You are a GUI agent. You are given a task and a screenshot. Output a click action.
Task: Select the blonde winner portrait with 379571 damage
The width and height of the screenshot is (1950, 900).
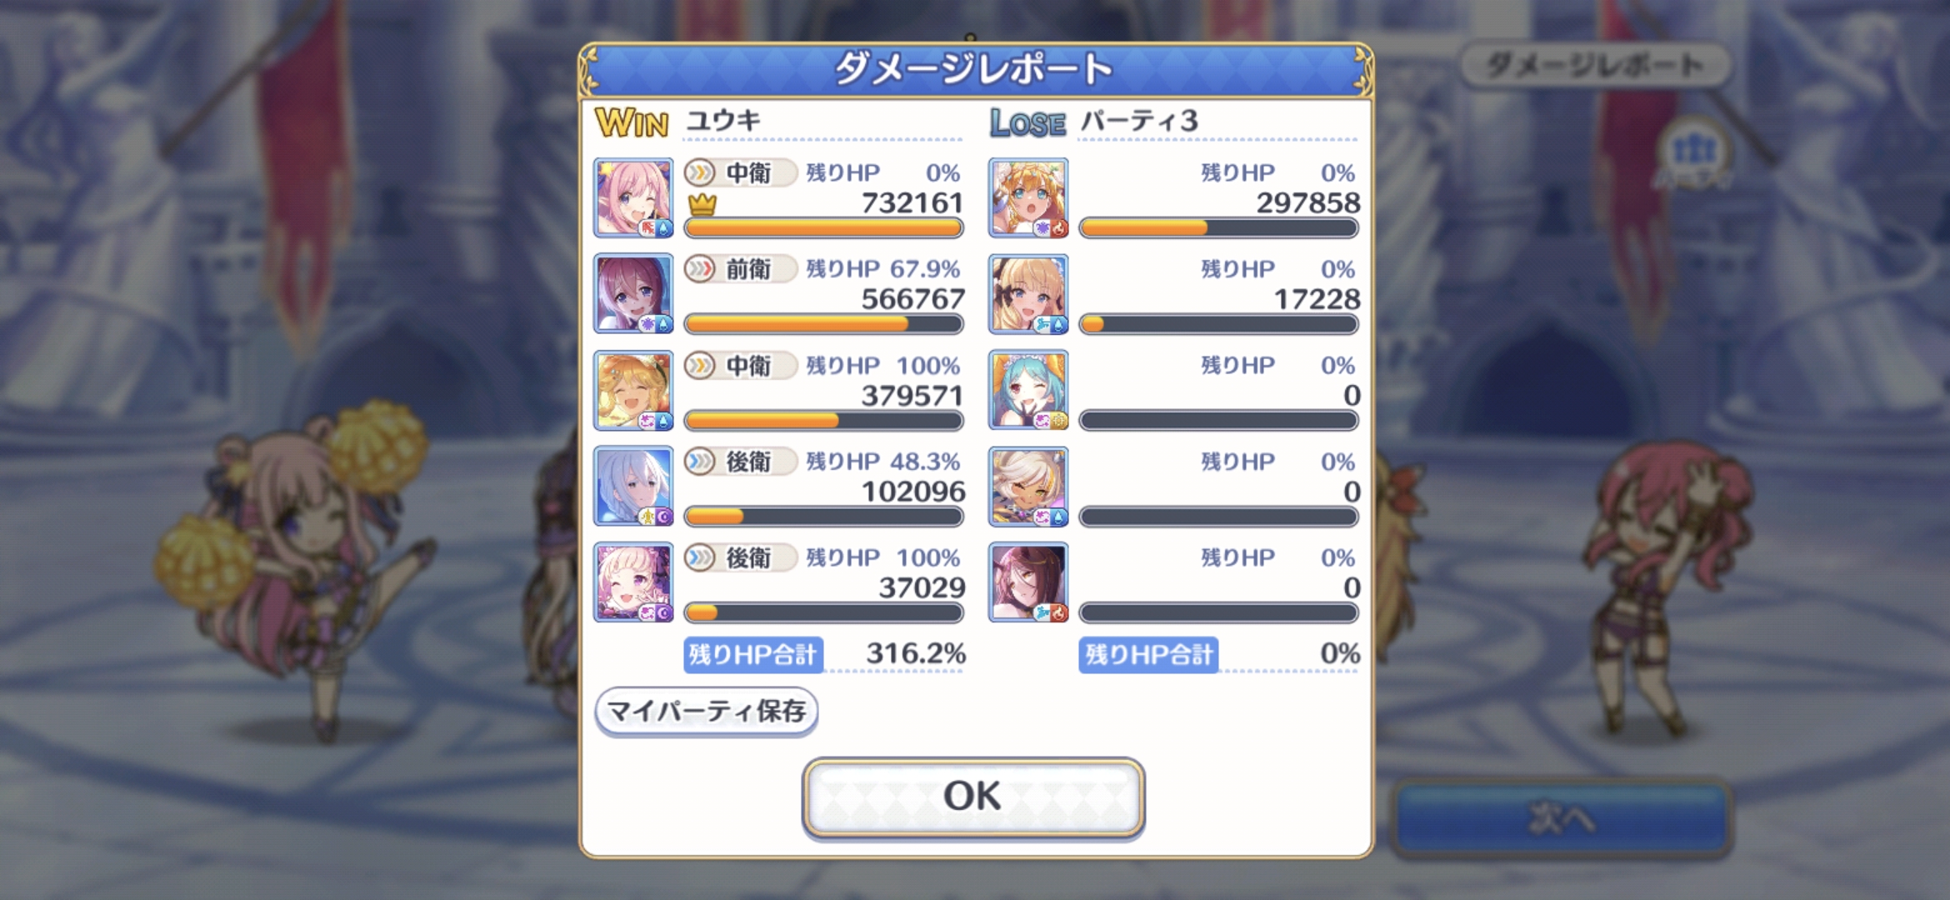click(633, 390)
